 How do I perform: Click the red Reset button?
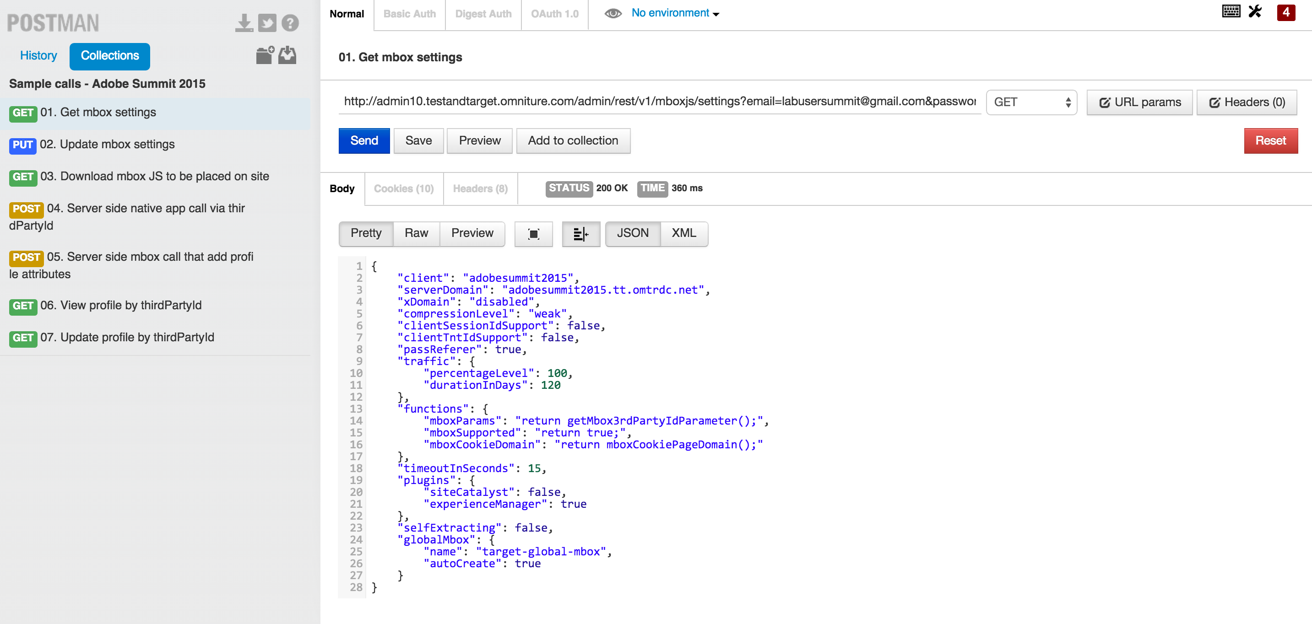[x=1270, y=140]
